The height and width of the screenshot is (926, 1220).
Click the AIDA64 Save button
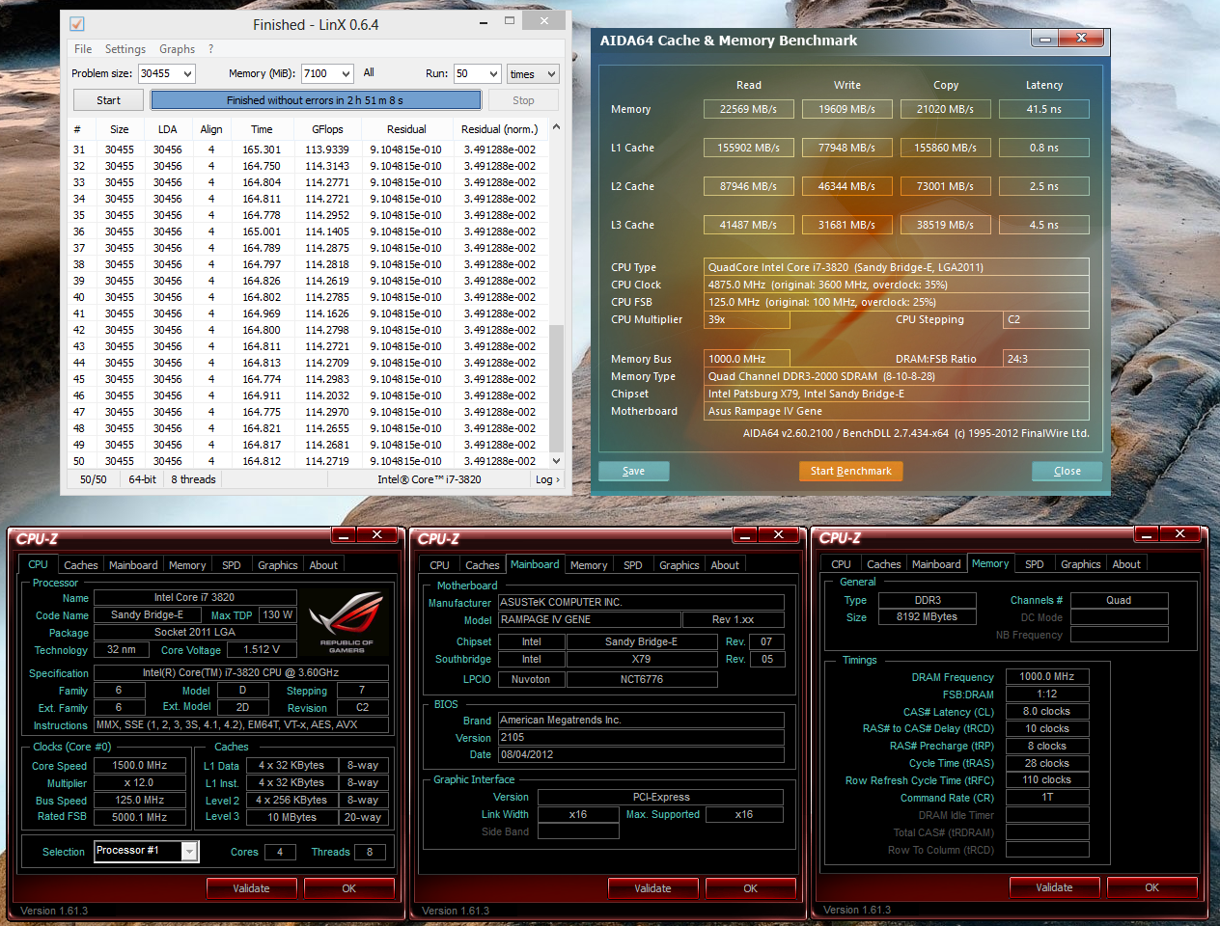point(633,471)
